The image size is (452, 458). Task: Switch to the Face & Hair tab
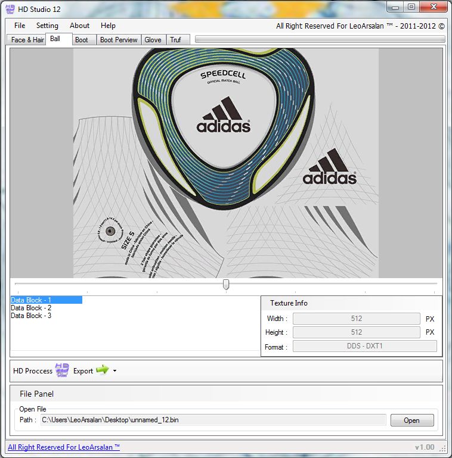point(27,40)
